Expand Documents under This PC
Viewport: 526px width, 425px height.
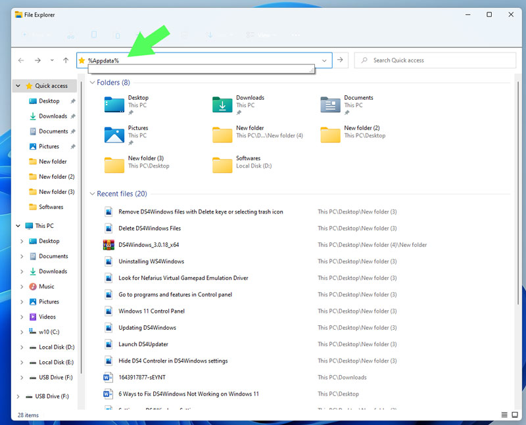click(x=22, y=256)
